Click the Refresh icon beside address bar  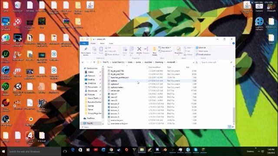click(197, 62)
